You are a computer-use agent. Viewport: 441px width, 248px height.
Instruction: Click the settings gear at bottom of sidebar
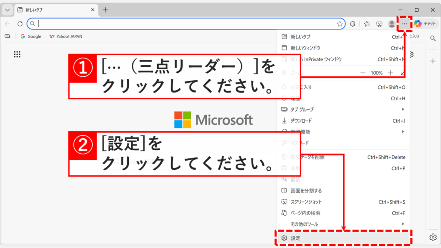click(x=433, y=237)
